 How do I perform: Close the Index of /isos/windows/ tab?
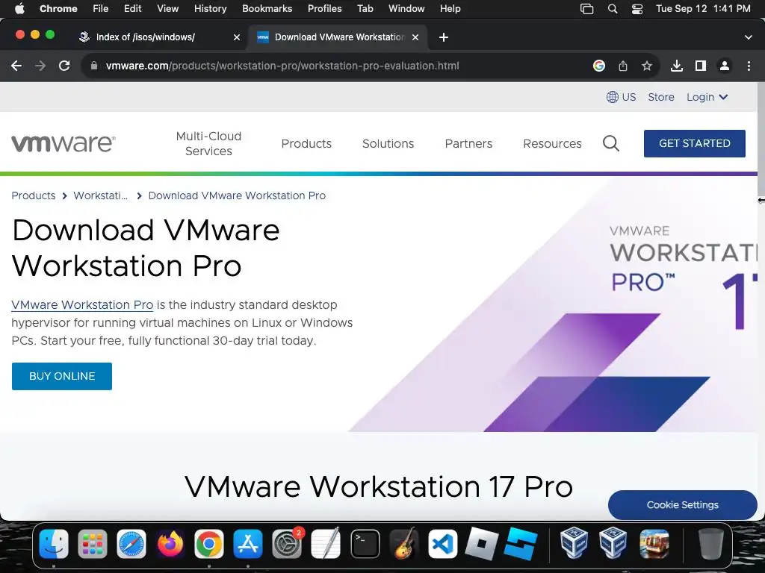pos(237,37)
